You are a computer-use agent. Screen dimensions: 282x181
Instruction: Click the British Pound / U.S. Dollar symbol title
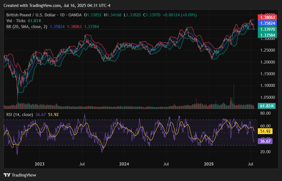pos(31,15)
